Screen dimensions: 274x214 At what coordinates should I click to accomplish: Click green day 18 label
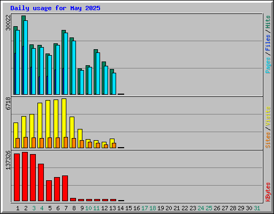pyautogui.click(x=153, y=208)
